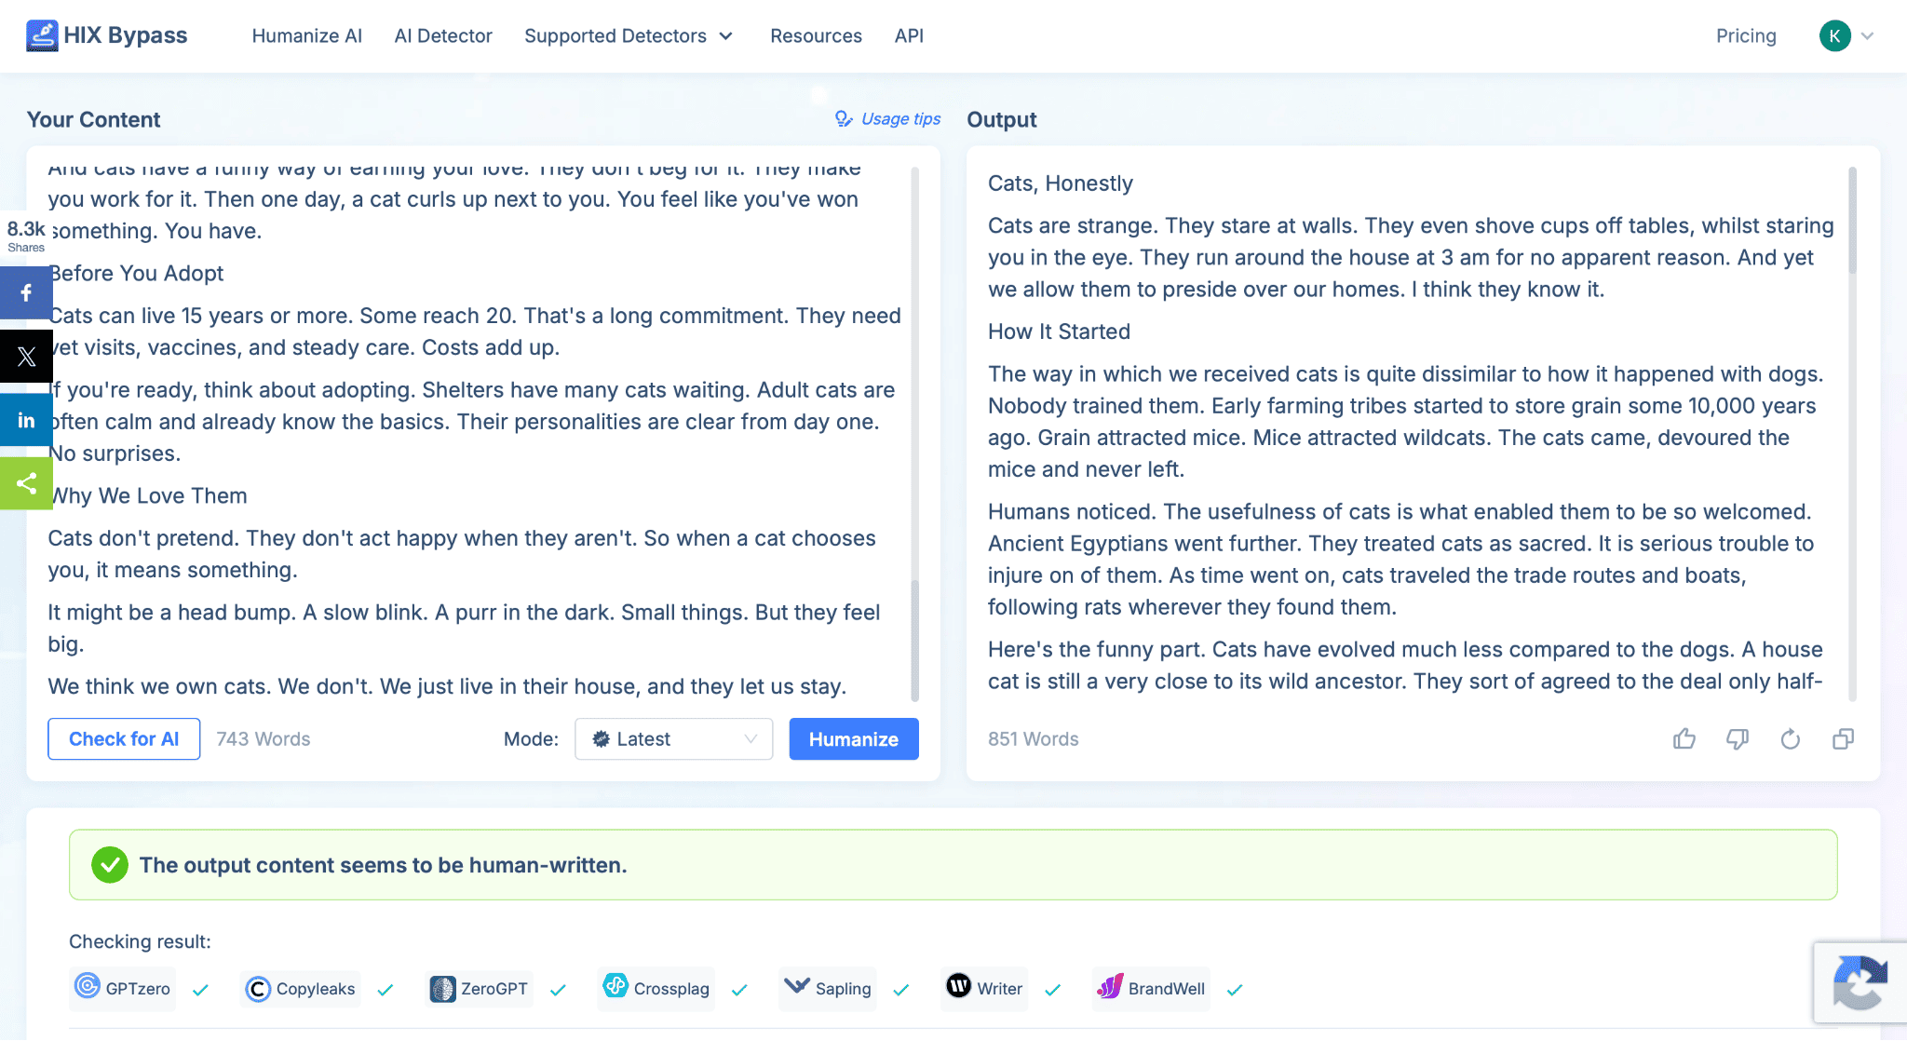
Task: Click the Humanize button
Action: tap(854, 738)
